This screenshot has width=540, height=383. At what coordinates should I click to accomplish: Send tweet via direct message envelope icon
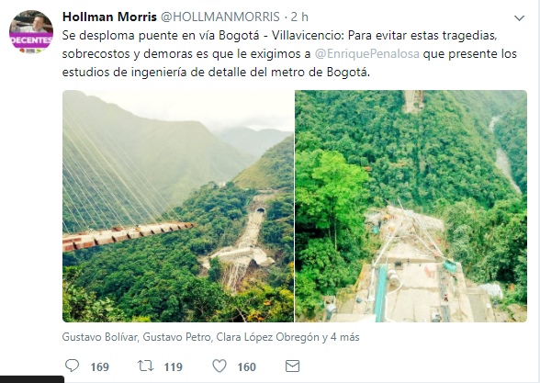point(292,366)
